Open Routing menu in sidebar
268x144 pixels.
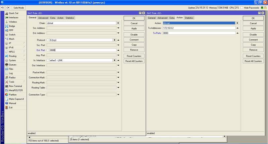tap(13, 56)
